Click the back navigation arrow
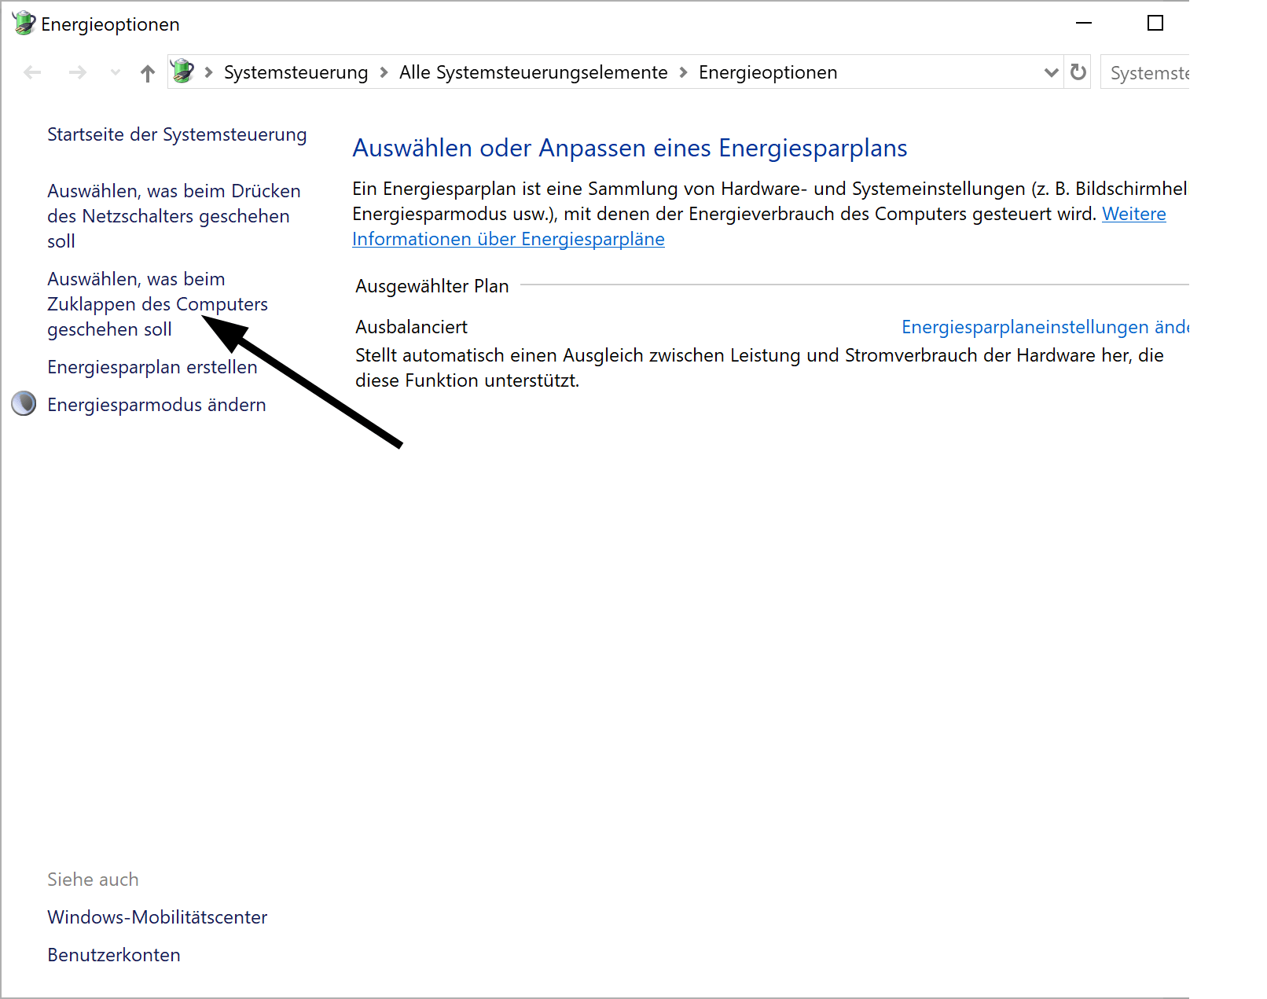Screen dimensions: 1267x999 click(32, 72)
